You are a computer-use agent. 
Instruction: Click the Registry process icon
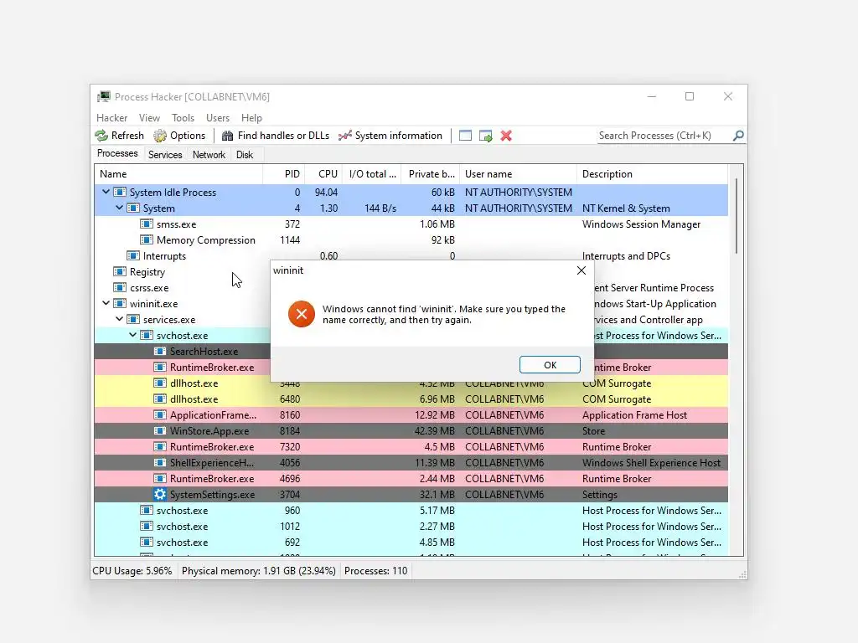(120, 272)
